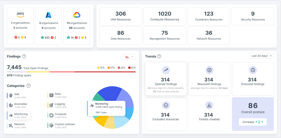Screen dimensions: 281x138
Task: Click the Opened findings trend arrow icon
Action: coord(166,70)
